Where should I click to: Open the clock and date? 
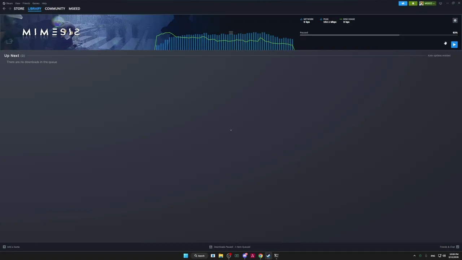[454, 256]
